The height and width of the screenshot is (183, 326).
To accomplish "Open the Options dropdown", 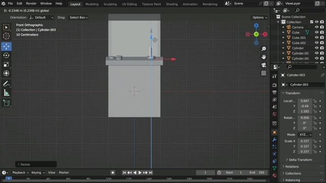I will pyautogui.click(x=260, y=18).
